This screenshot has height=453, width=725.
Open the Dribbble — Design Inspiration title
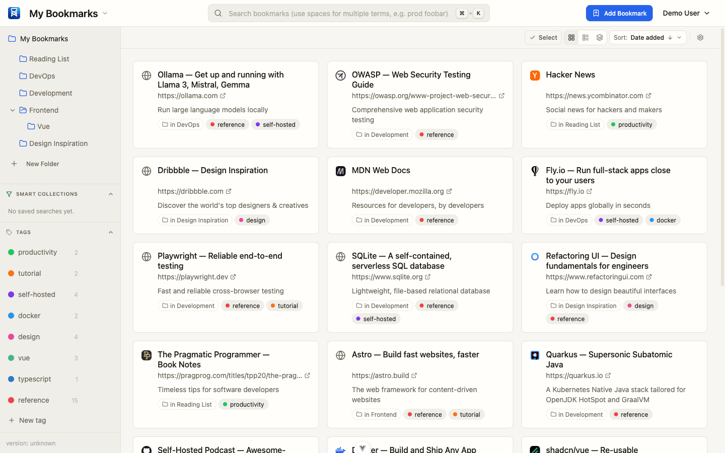[212, 170]
